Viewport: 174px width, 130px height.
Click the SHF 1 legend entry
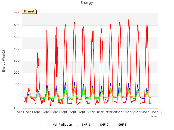click(83, 125)
